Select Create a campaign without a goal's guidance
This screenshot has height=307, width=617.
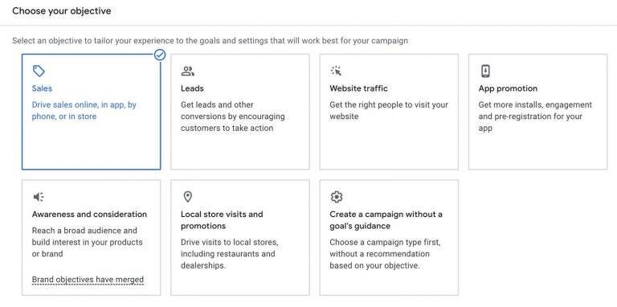point(386,220)
